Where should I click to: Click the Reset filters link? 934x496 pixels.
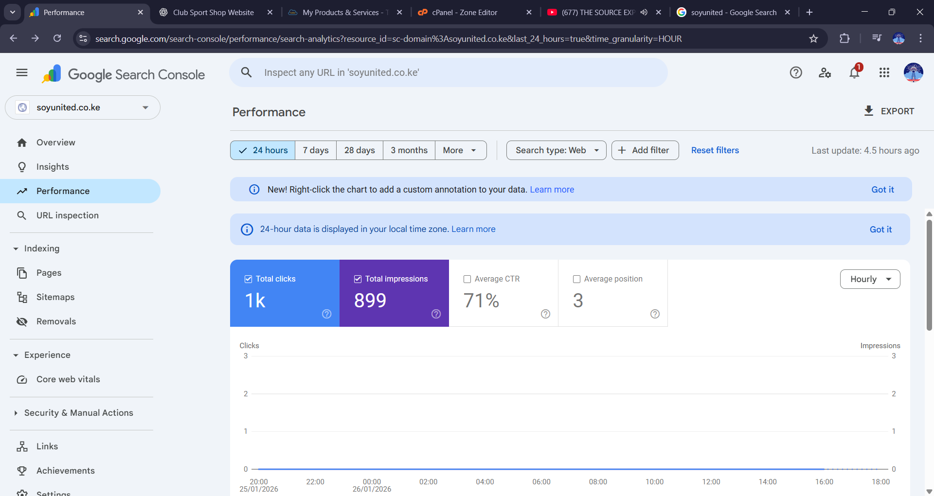(x=715, y=150)
